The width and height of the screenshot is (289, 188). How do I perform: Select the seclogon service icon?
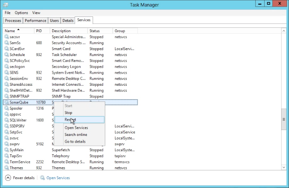point(7,67)
